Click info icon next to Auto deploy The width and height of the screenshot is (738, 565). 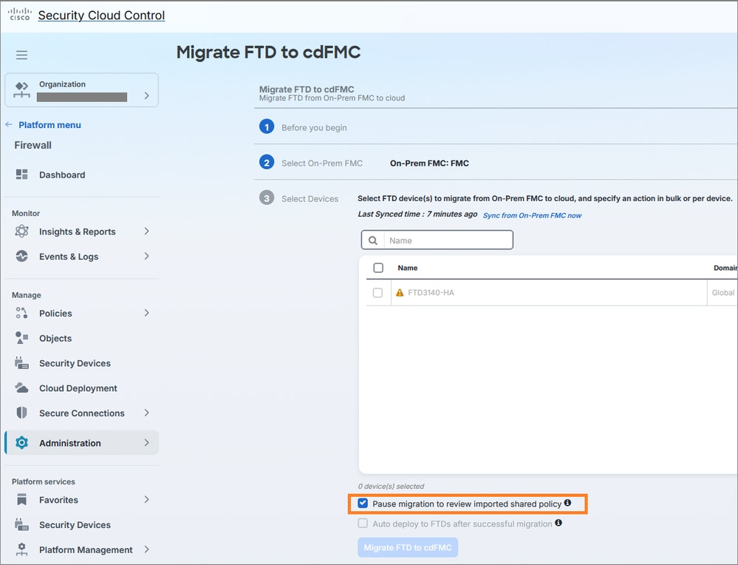558,523
